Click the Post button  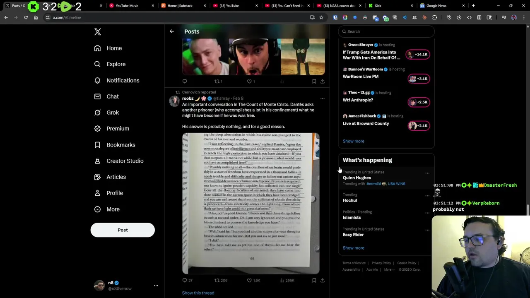pos(123,230)
